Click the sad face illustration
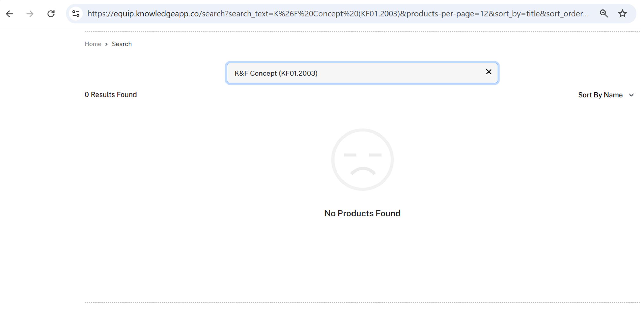 coord(362,160)
